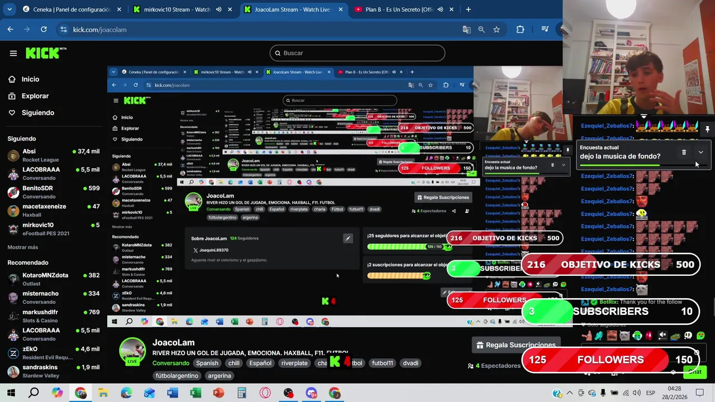This screenshot has width=715, height=402.
Task: Open Windows taskbar search
Action: tap(34, 393)
